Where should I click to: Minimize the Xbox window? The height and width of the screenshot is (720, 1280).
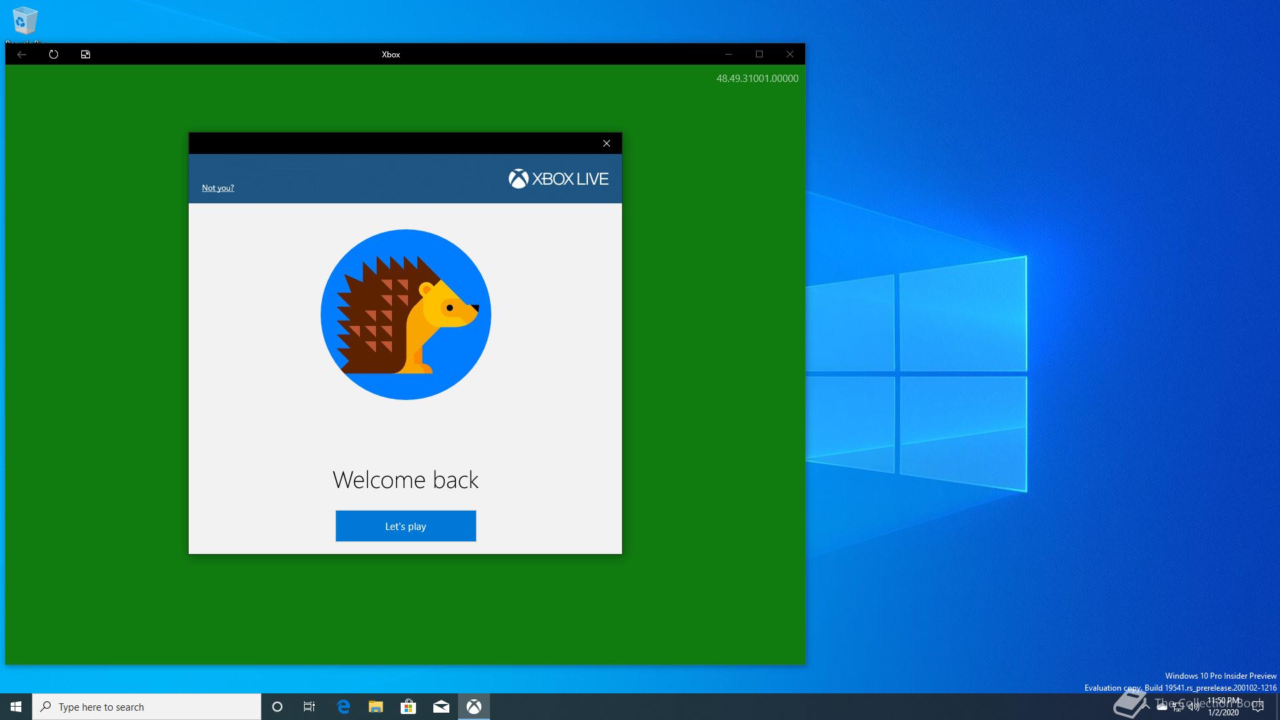point(729,54)
